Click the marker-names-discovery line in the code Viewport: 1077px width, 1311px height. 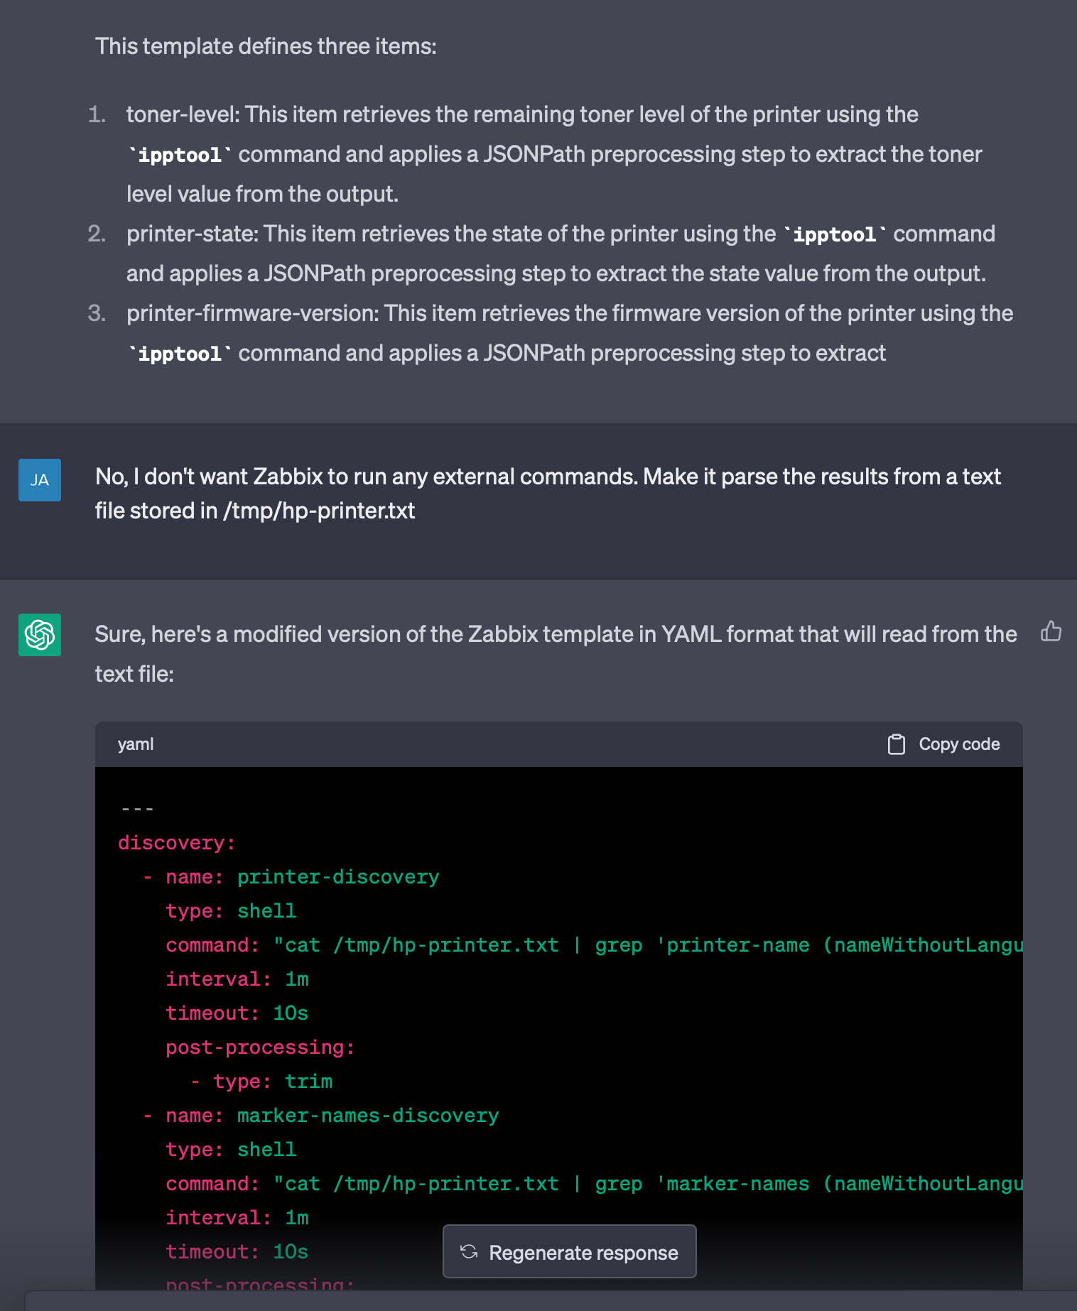332,1115
